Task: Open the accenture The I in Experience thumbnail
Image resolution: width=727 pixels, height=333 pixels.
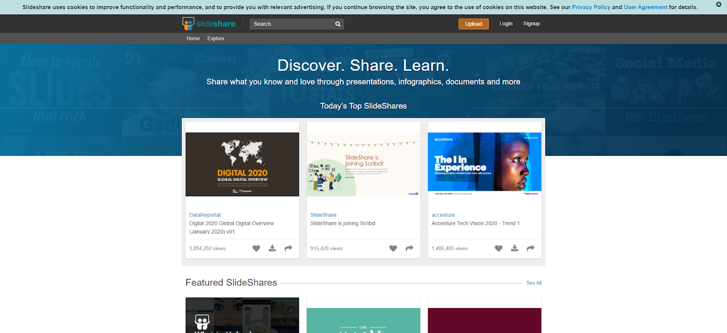Action: point(485,164)
